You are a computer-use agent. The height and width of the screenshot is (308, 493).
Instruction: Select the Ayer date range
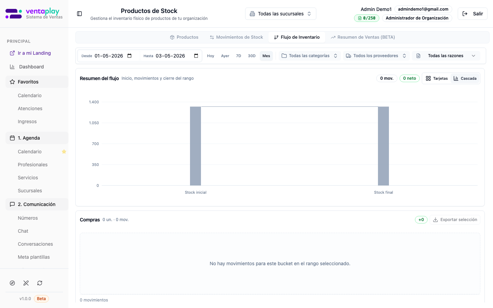pos(225,56)
